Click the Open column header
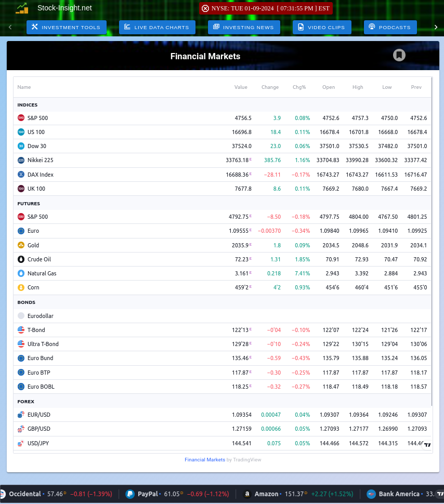444x504 pixels. (329, 87)
